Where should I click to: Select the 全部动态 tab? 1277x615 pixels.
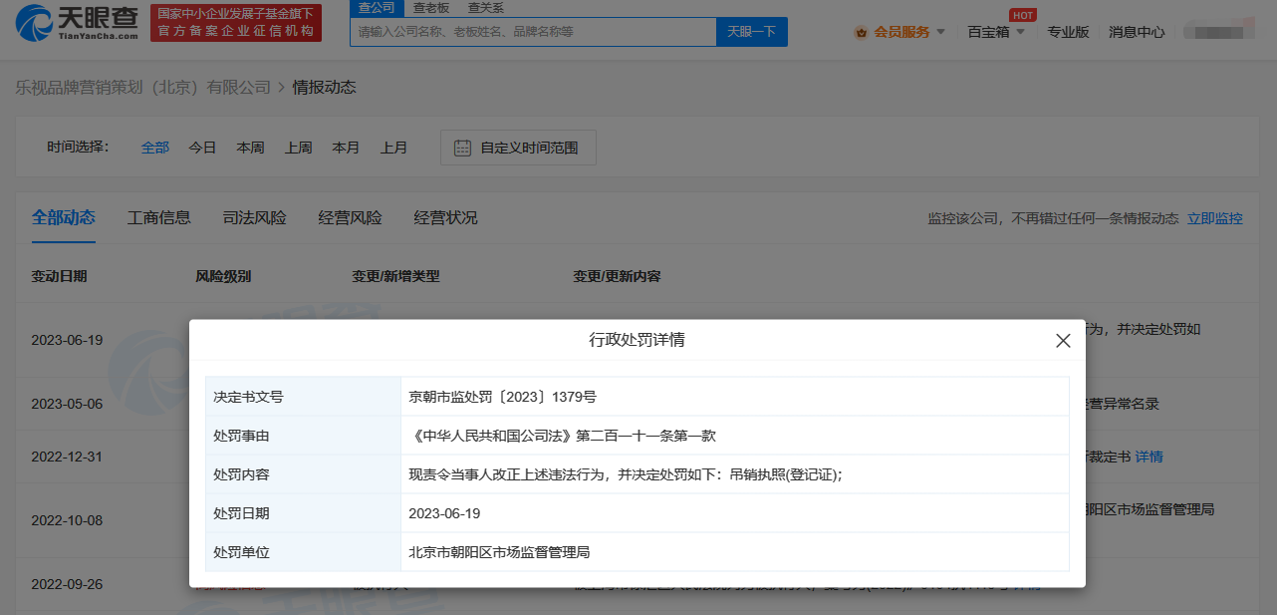click(x=64, y=217)
